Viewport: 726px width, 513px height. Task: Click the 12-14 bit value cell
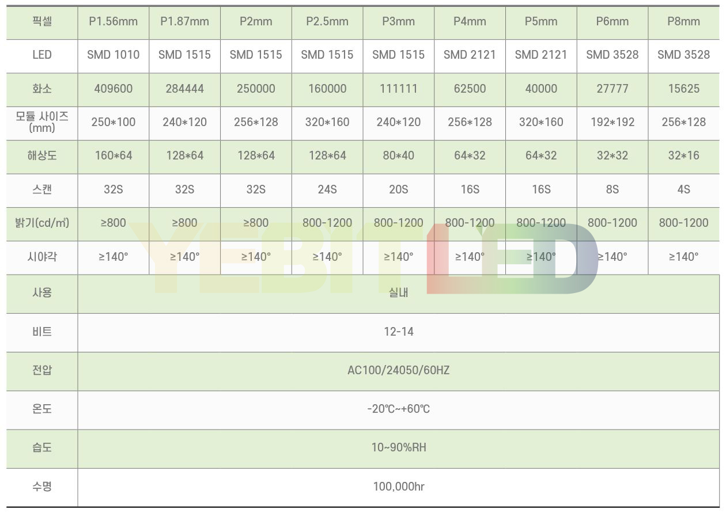pos(398,332)
